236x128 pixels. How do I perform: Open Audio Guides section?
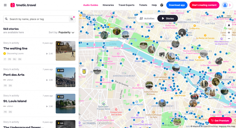pos(91,5)
